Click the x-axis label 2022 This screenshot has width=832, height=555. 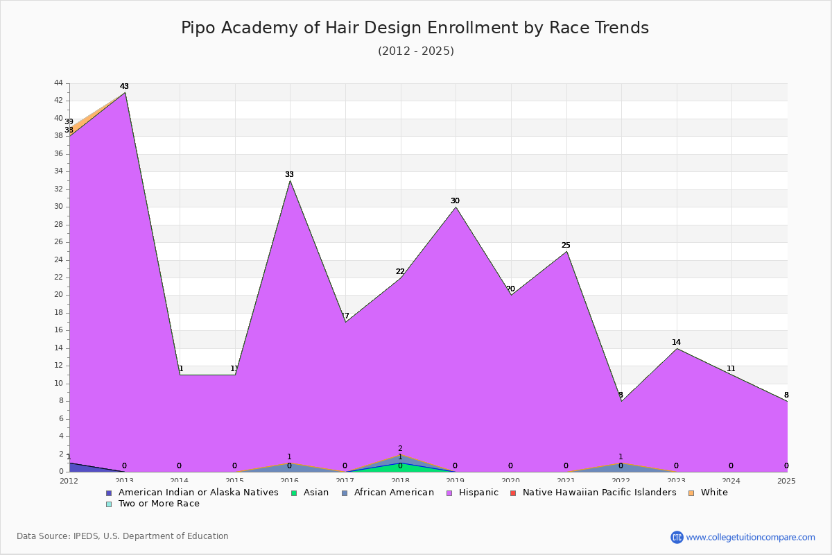621,480
